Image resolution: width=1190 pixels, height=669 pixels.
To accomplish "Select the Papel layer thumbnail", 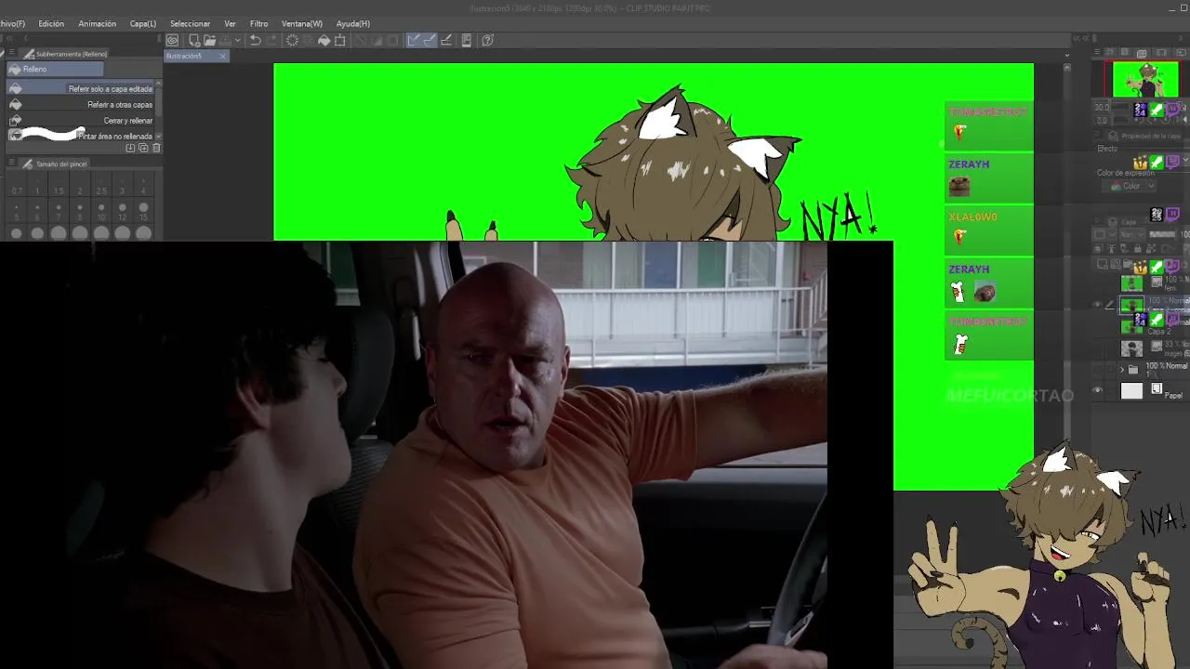I will (1131, 391).
